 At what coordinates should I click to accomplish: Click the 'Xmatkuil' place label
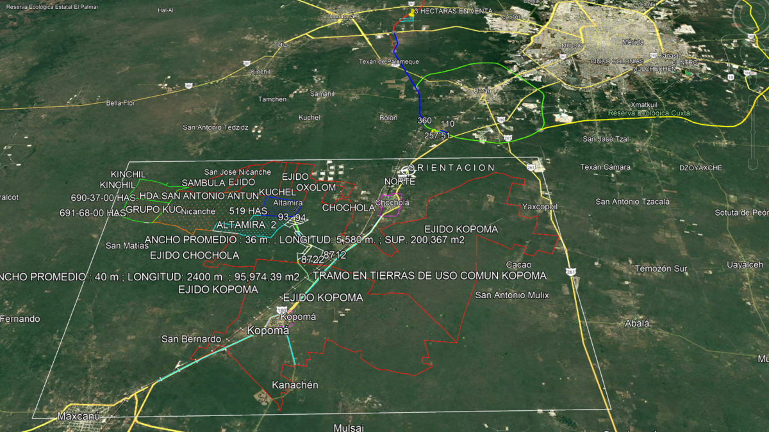point(645,104)
